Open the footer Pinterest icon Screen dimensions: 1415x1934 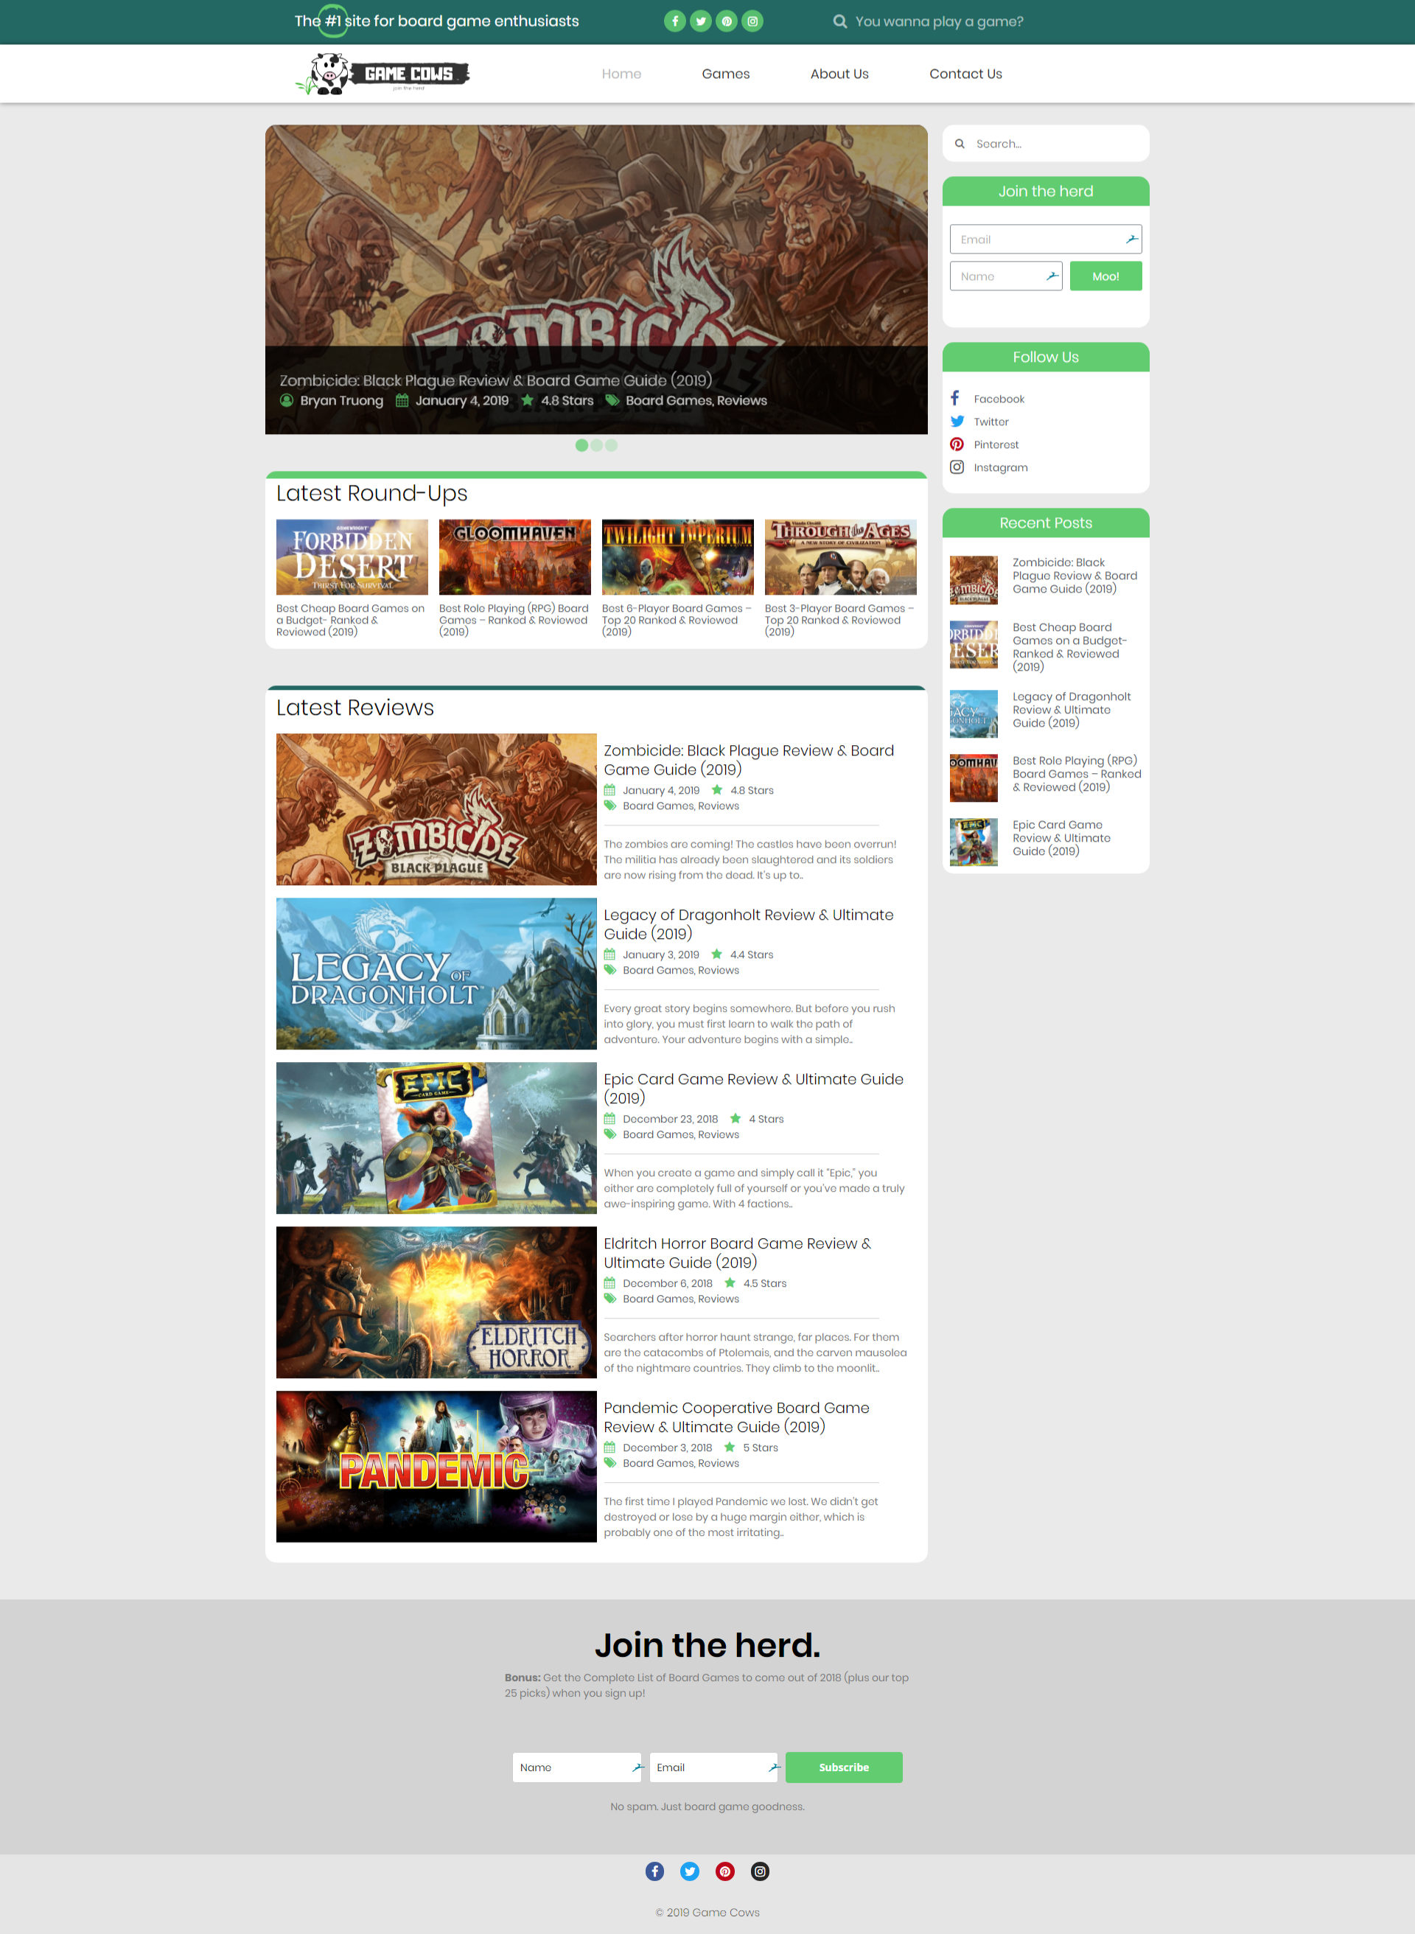[724, 1871]
